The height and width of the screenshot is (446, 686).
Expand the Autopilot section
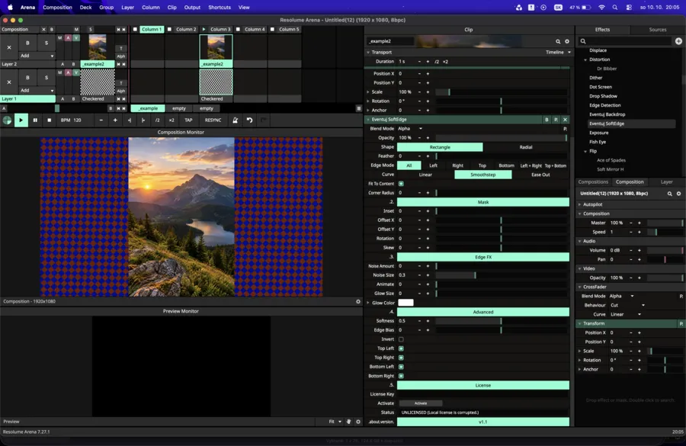point(580,204)
